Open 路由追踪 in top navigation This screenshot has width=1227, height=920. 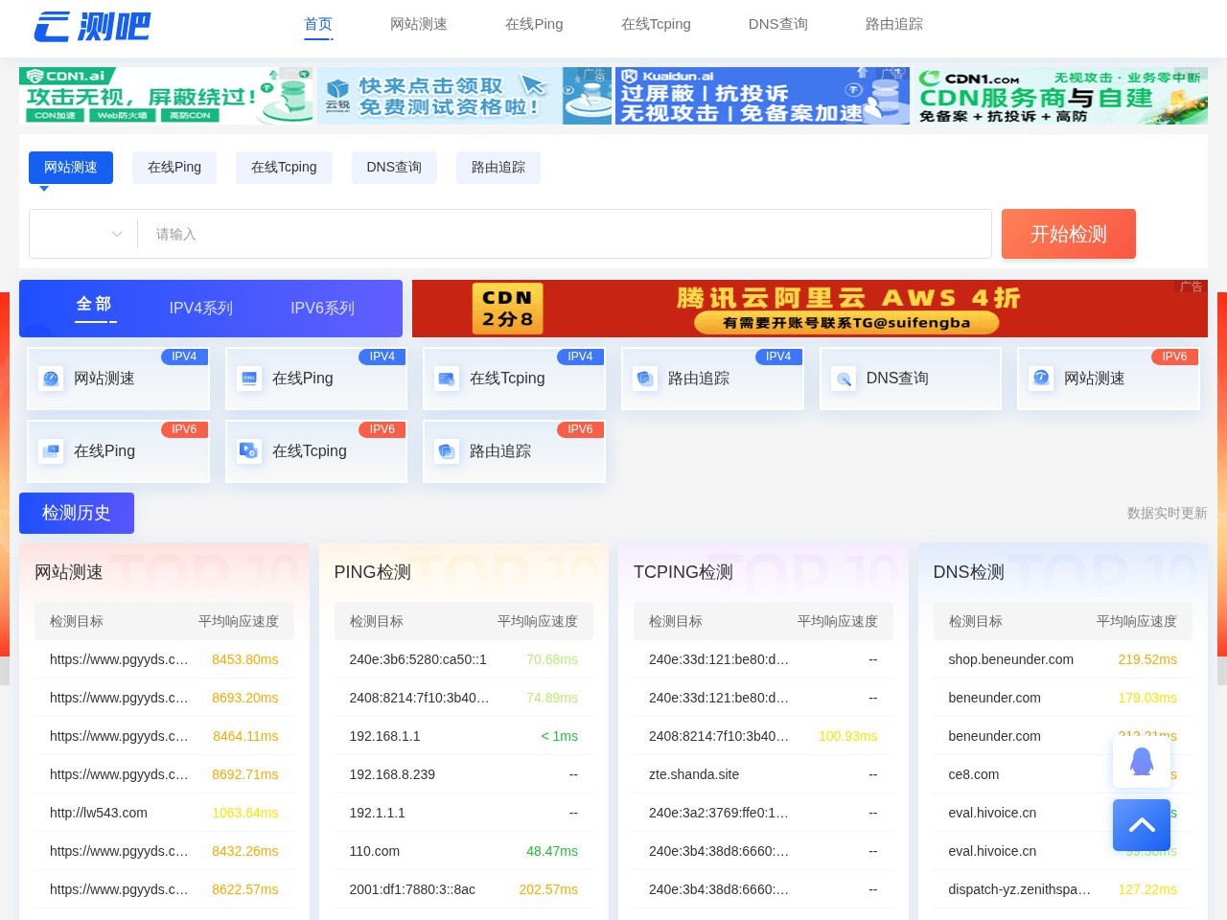click(893, 24)
